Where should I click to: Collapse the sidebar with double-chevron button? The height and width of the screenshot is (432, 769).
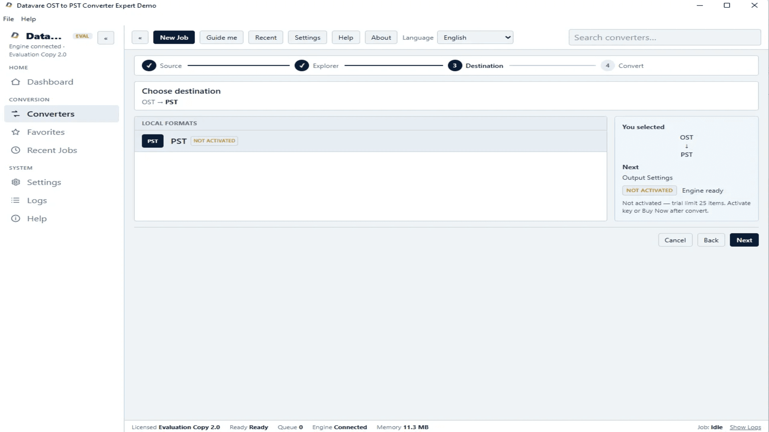tap(106, 38)
